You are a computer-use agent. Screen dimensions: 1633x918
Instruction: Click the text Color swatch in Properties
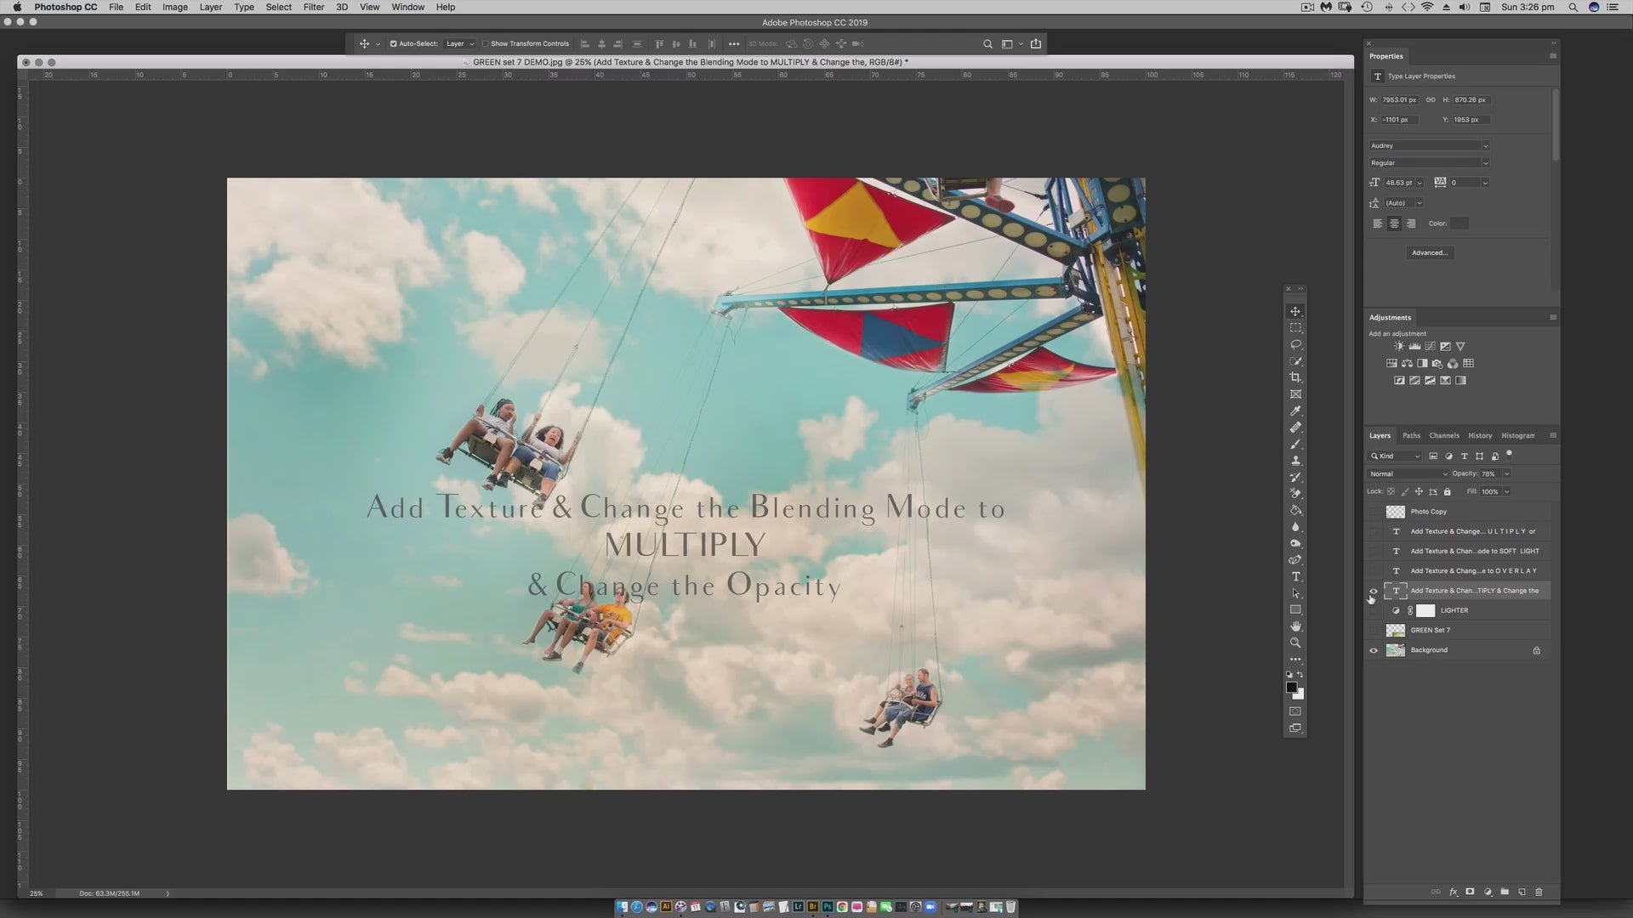[1459, 224]
